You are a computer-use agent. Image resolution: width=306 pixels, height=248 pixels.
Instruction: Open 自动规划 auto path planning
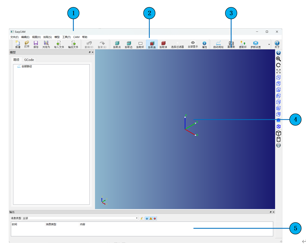218,44
